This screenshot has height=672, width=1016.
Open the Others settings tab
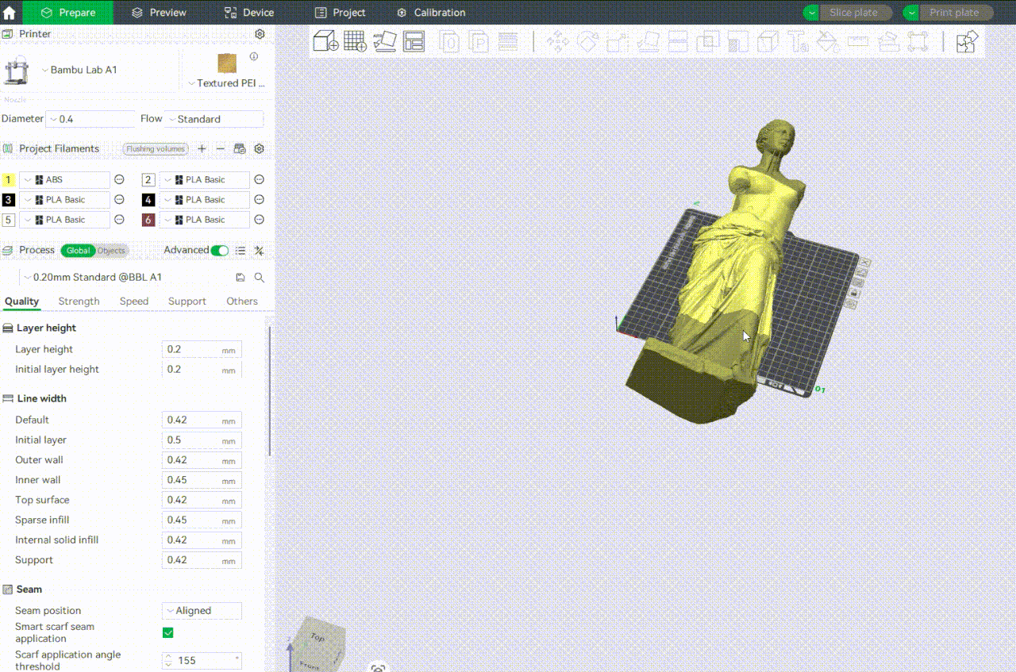(x=242, y=301)
